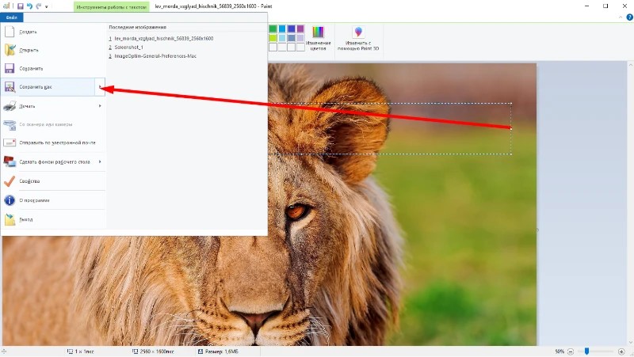Click the Redo arrow in title bar
634x357 pixels.
[38, 6]
